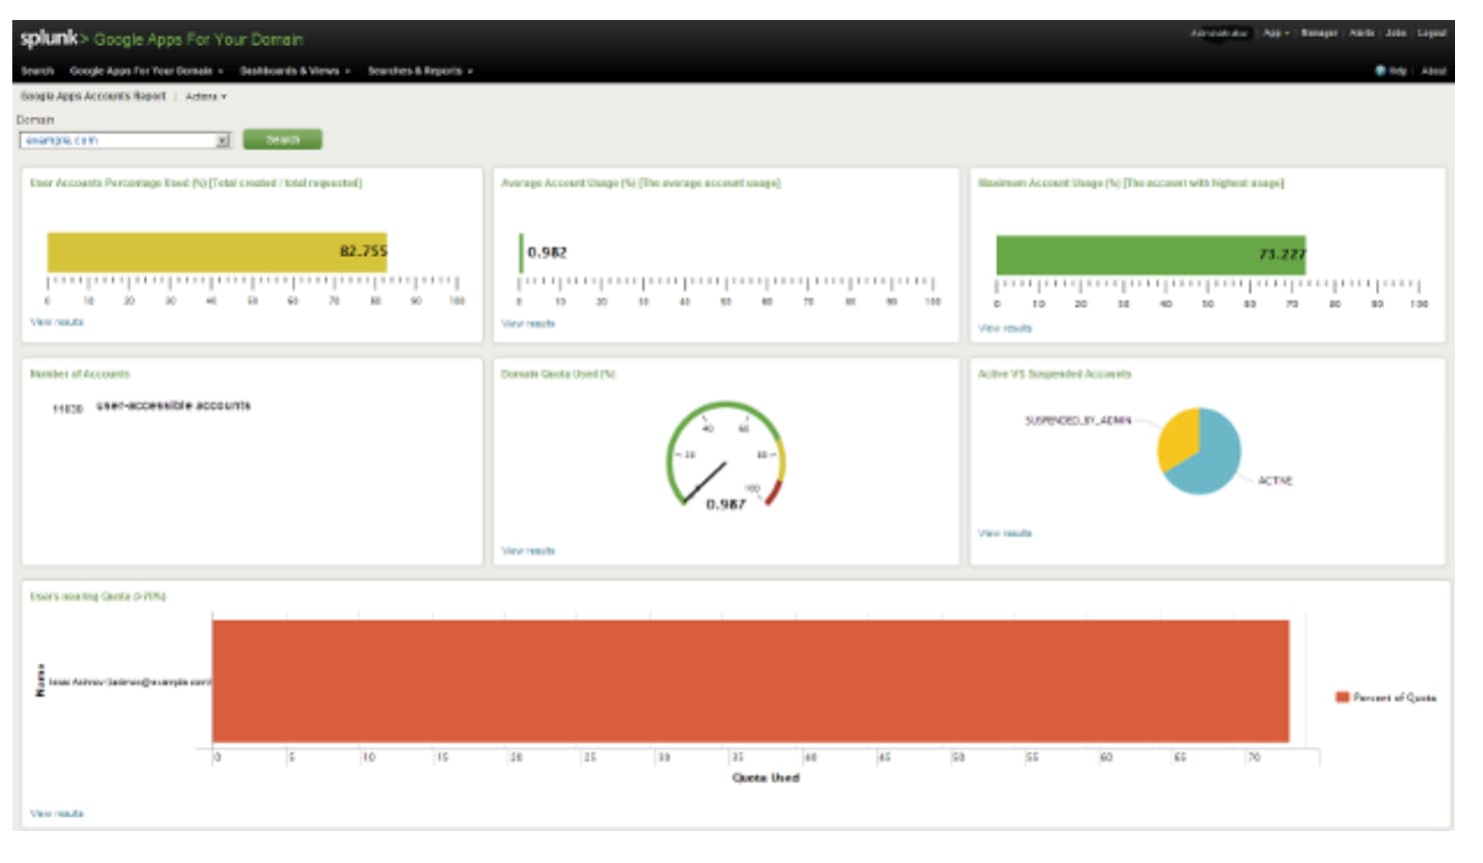
Task: View results for Average Account Usage panel
Action: 528,325
